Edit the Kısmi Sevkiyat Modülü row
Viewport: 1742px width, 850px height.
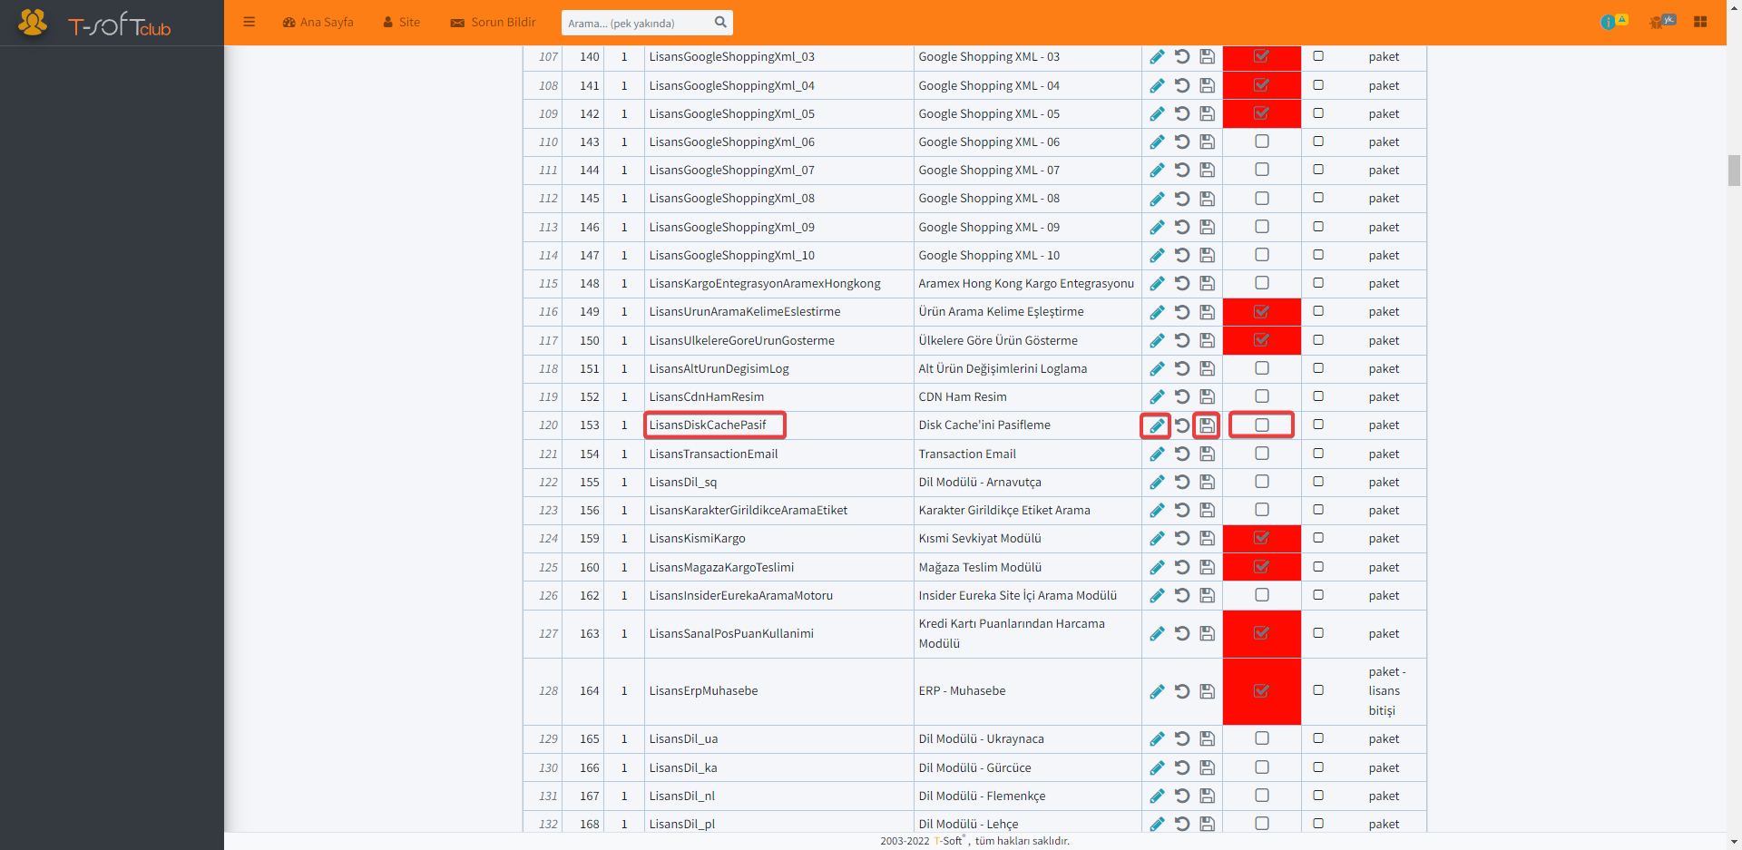(x=1157, y=538)
